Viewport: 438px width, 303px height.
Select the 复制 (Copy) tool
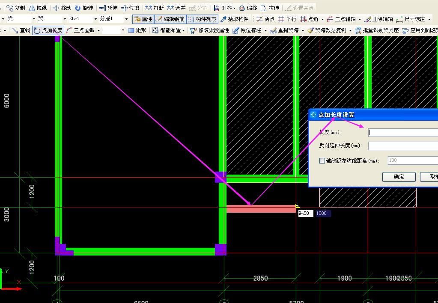(16, 8)
